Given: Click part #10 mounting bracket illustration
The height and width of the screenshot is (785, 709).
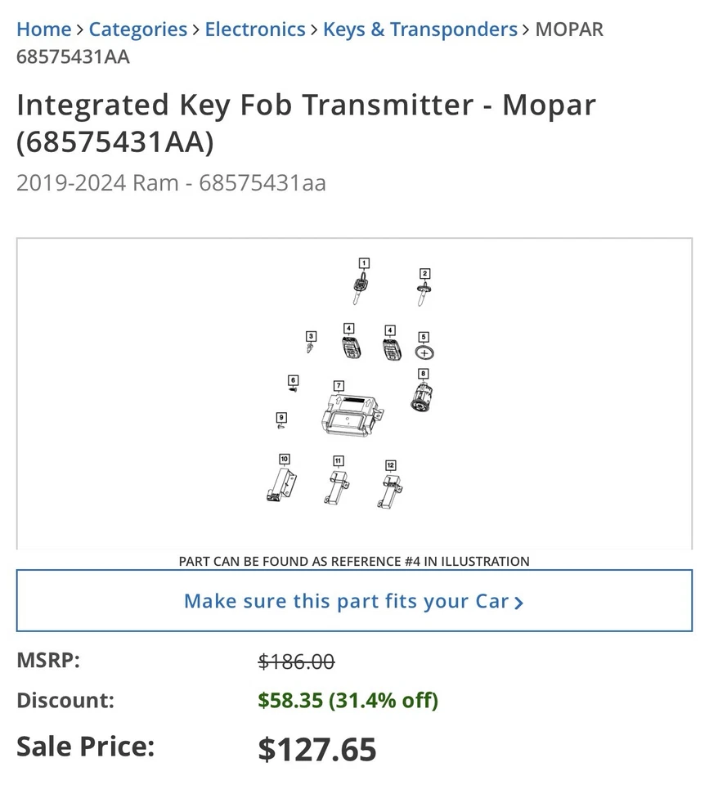Looking at the screenshot, I should pos(280,484).
